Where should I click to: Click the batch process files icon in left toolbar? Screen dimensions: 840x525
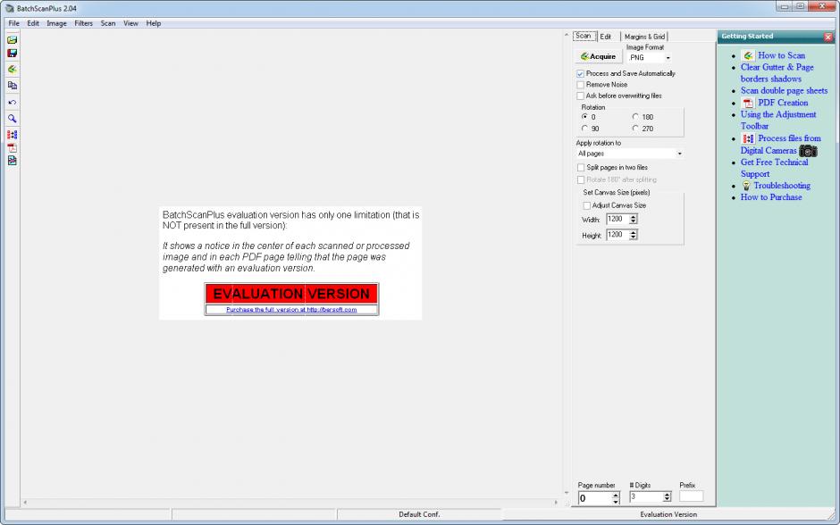pos(12,135)
